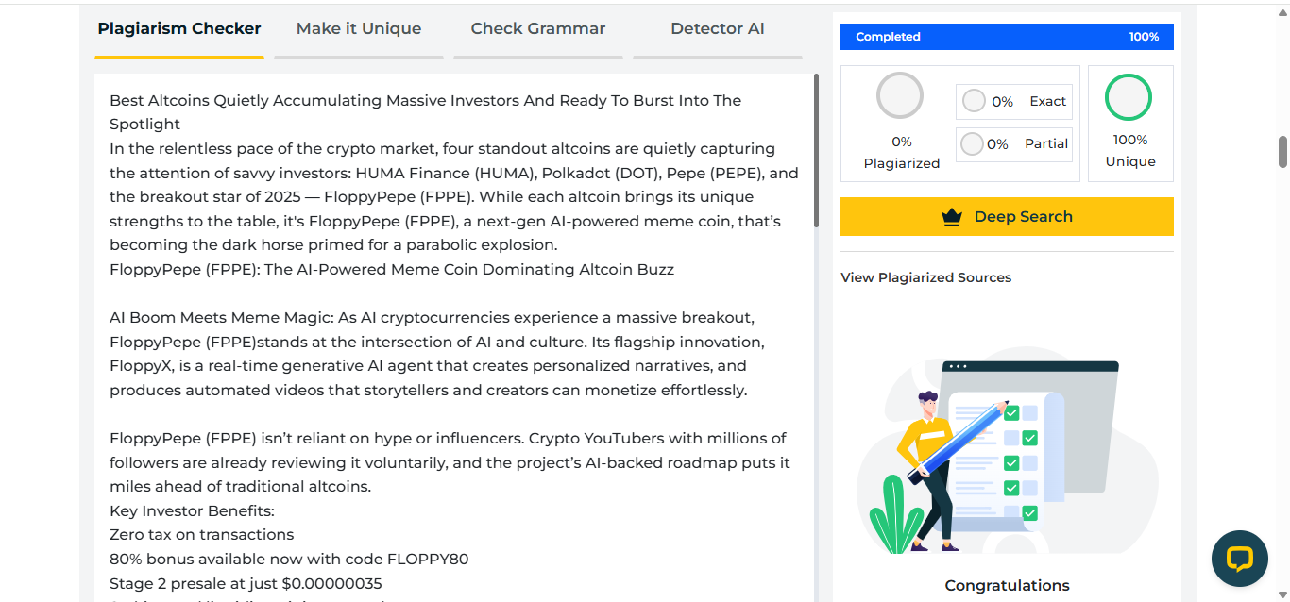The image size is (1290, 602).
Task: Click the 'FloppyPepe (FPPE): The AI-Powered Meme Coin' heading
Action: (x=392, y=269)
